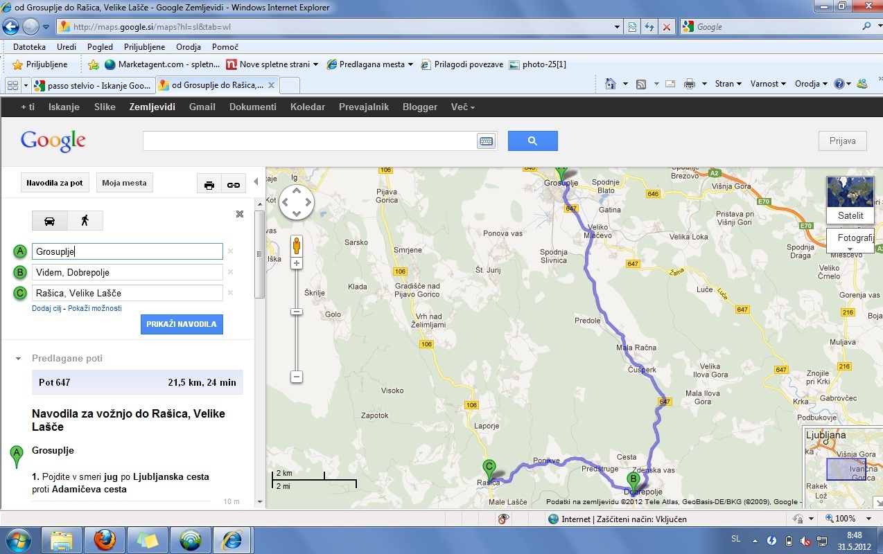Click the magnifier icon in IE search box
Image resolution: width=883 pixels, height=554 pixels.
pos(867,27)
